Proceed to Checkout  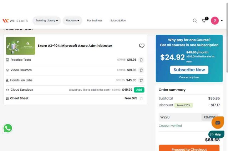189,148
